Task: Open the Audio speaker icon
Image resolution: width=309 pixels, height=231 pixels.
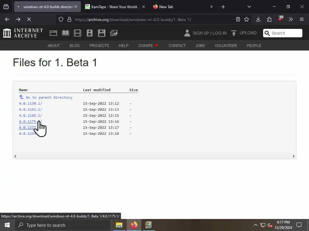Action: [x=89, y=33]
